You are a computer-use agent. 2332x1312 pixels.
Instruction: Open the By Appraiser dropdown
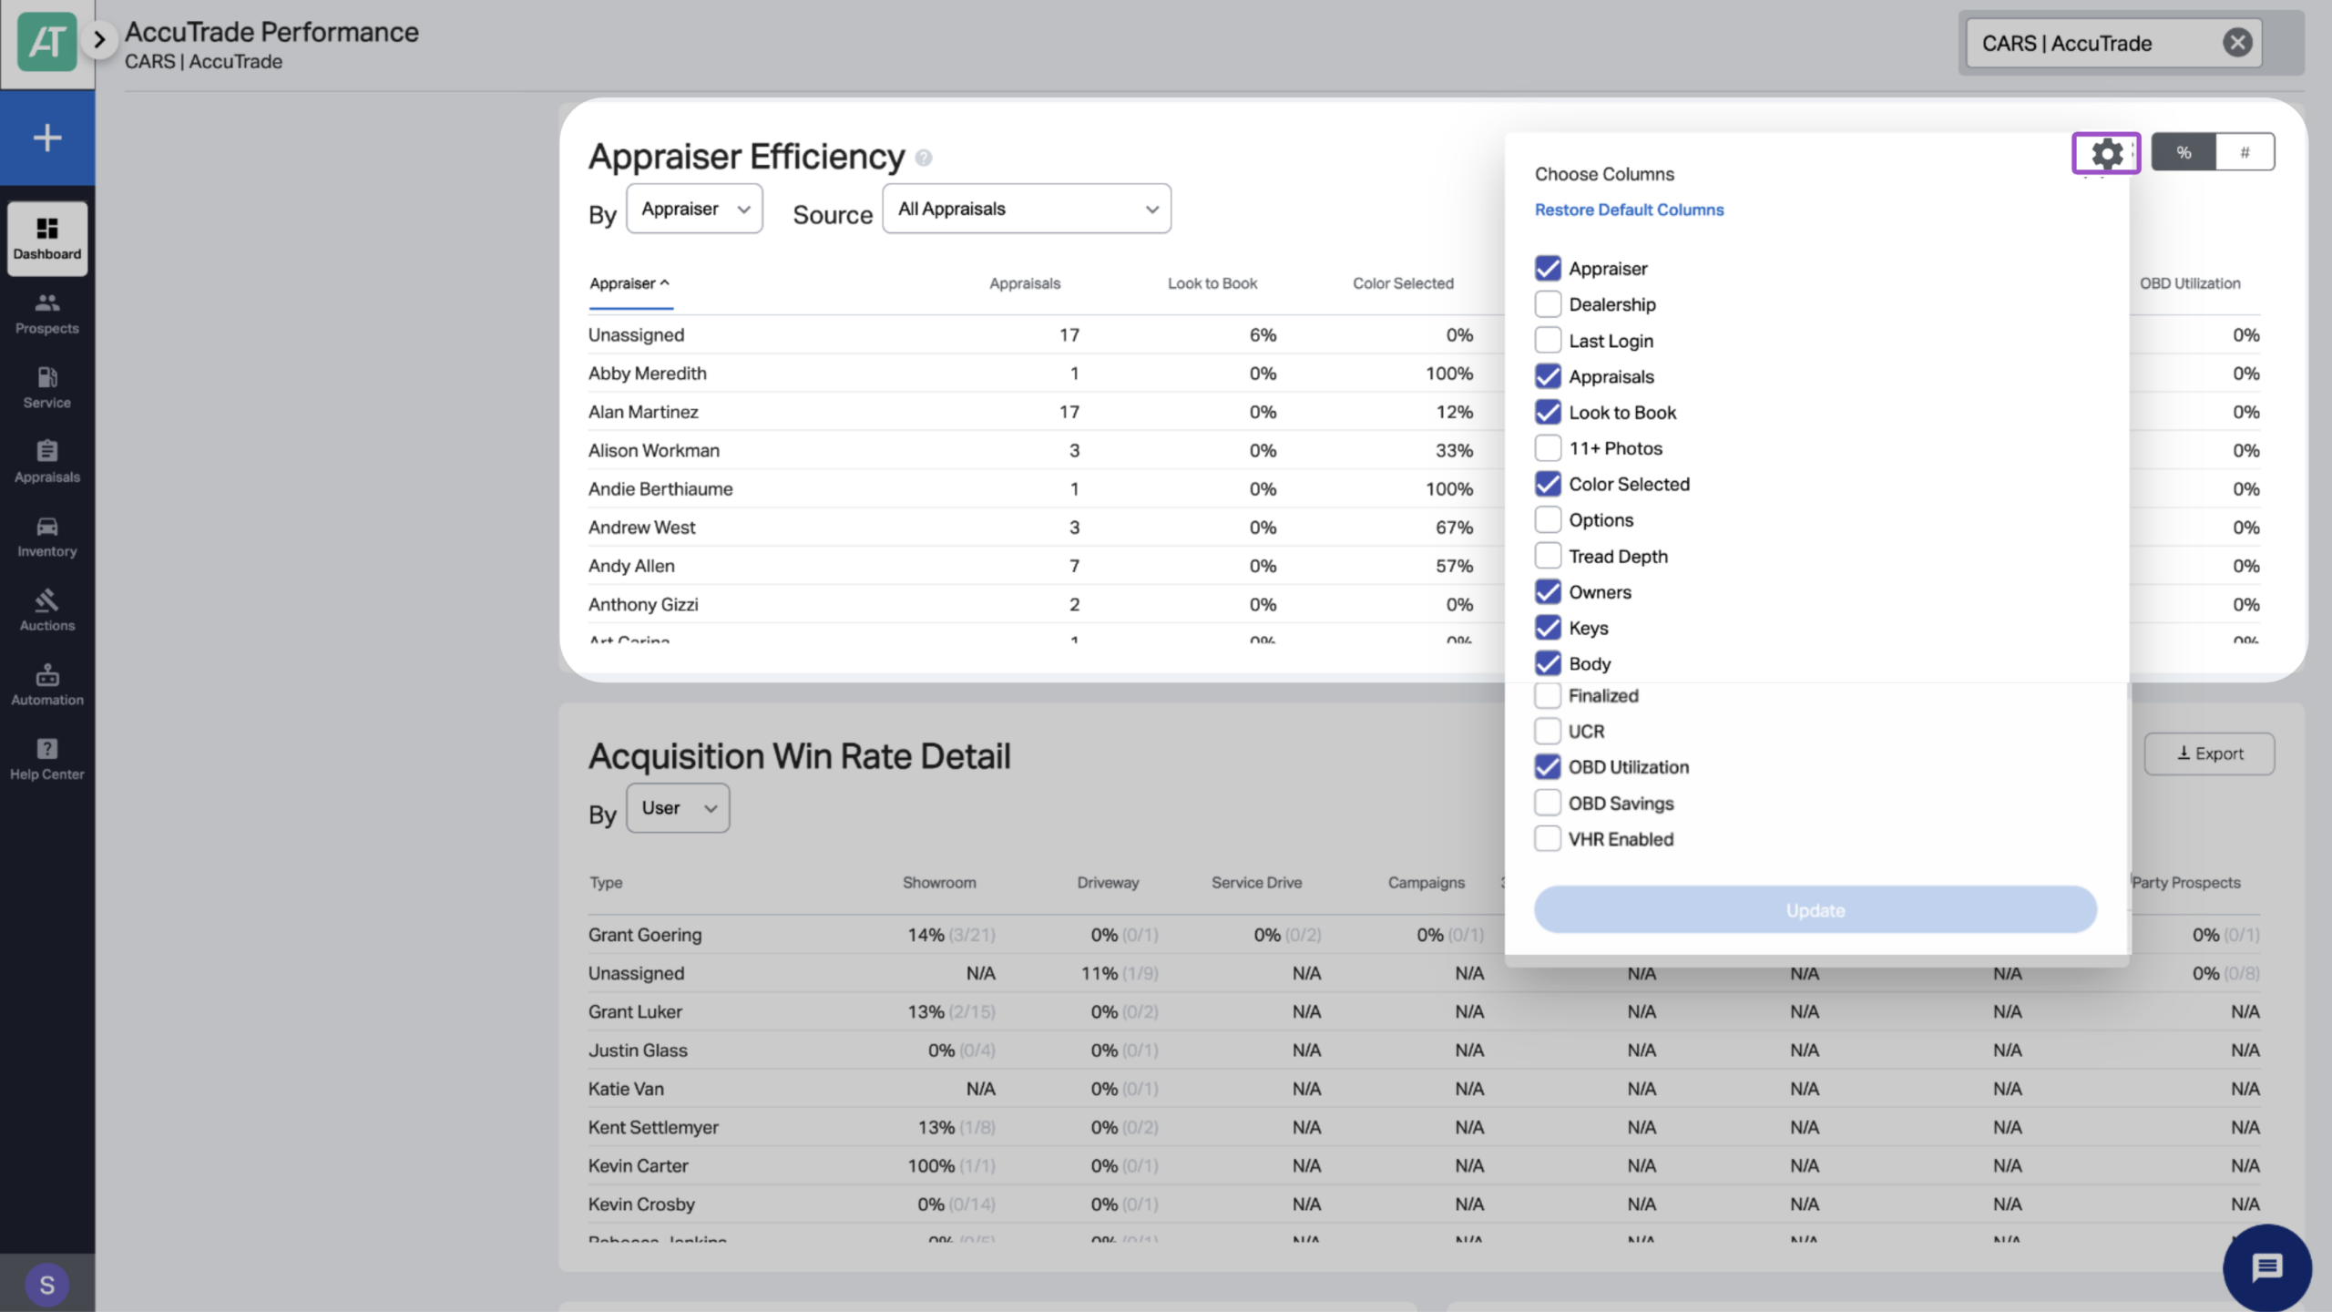tap(694, 209)
